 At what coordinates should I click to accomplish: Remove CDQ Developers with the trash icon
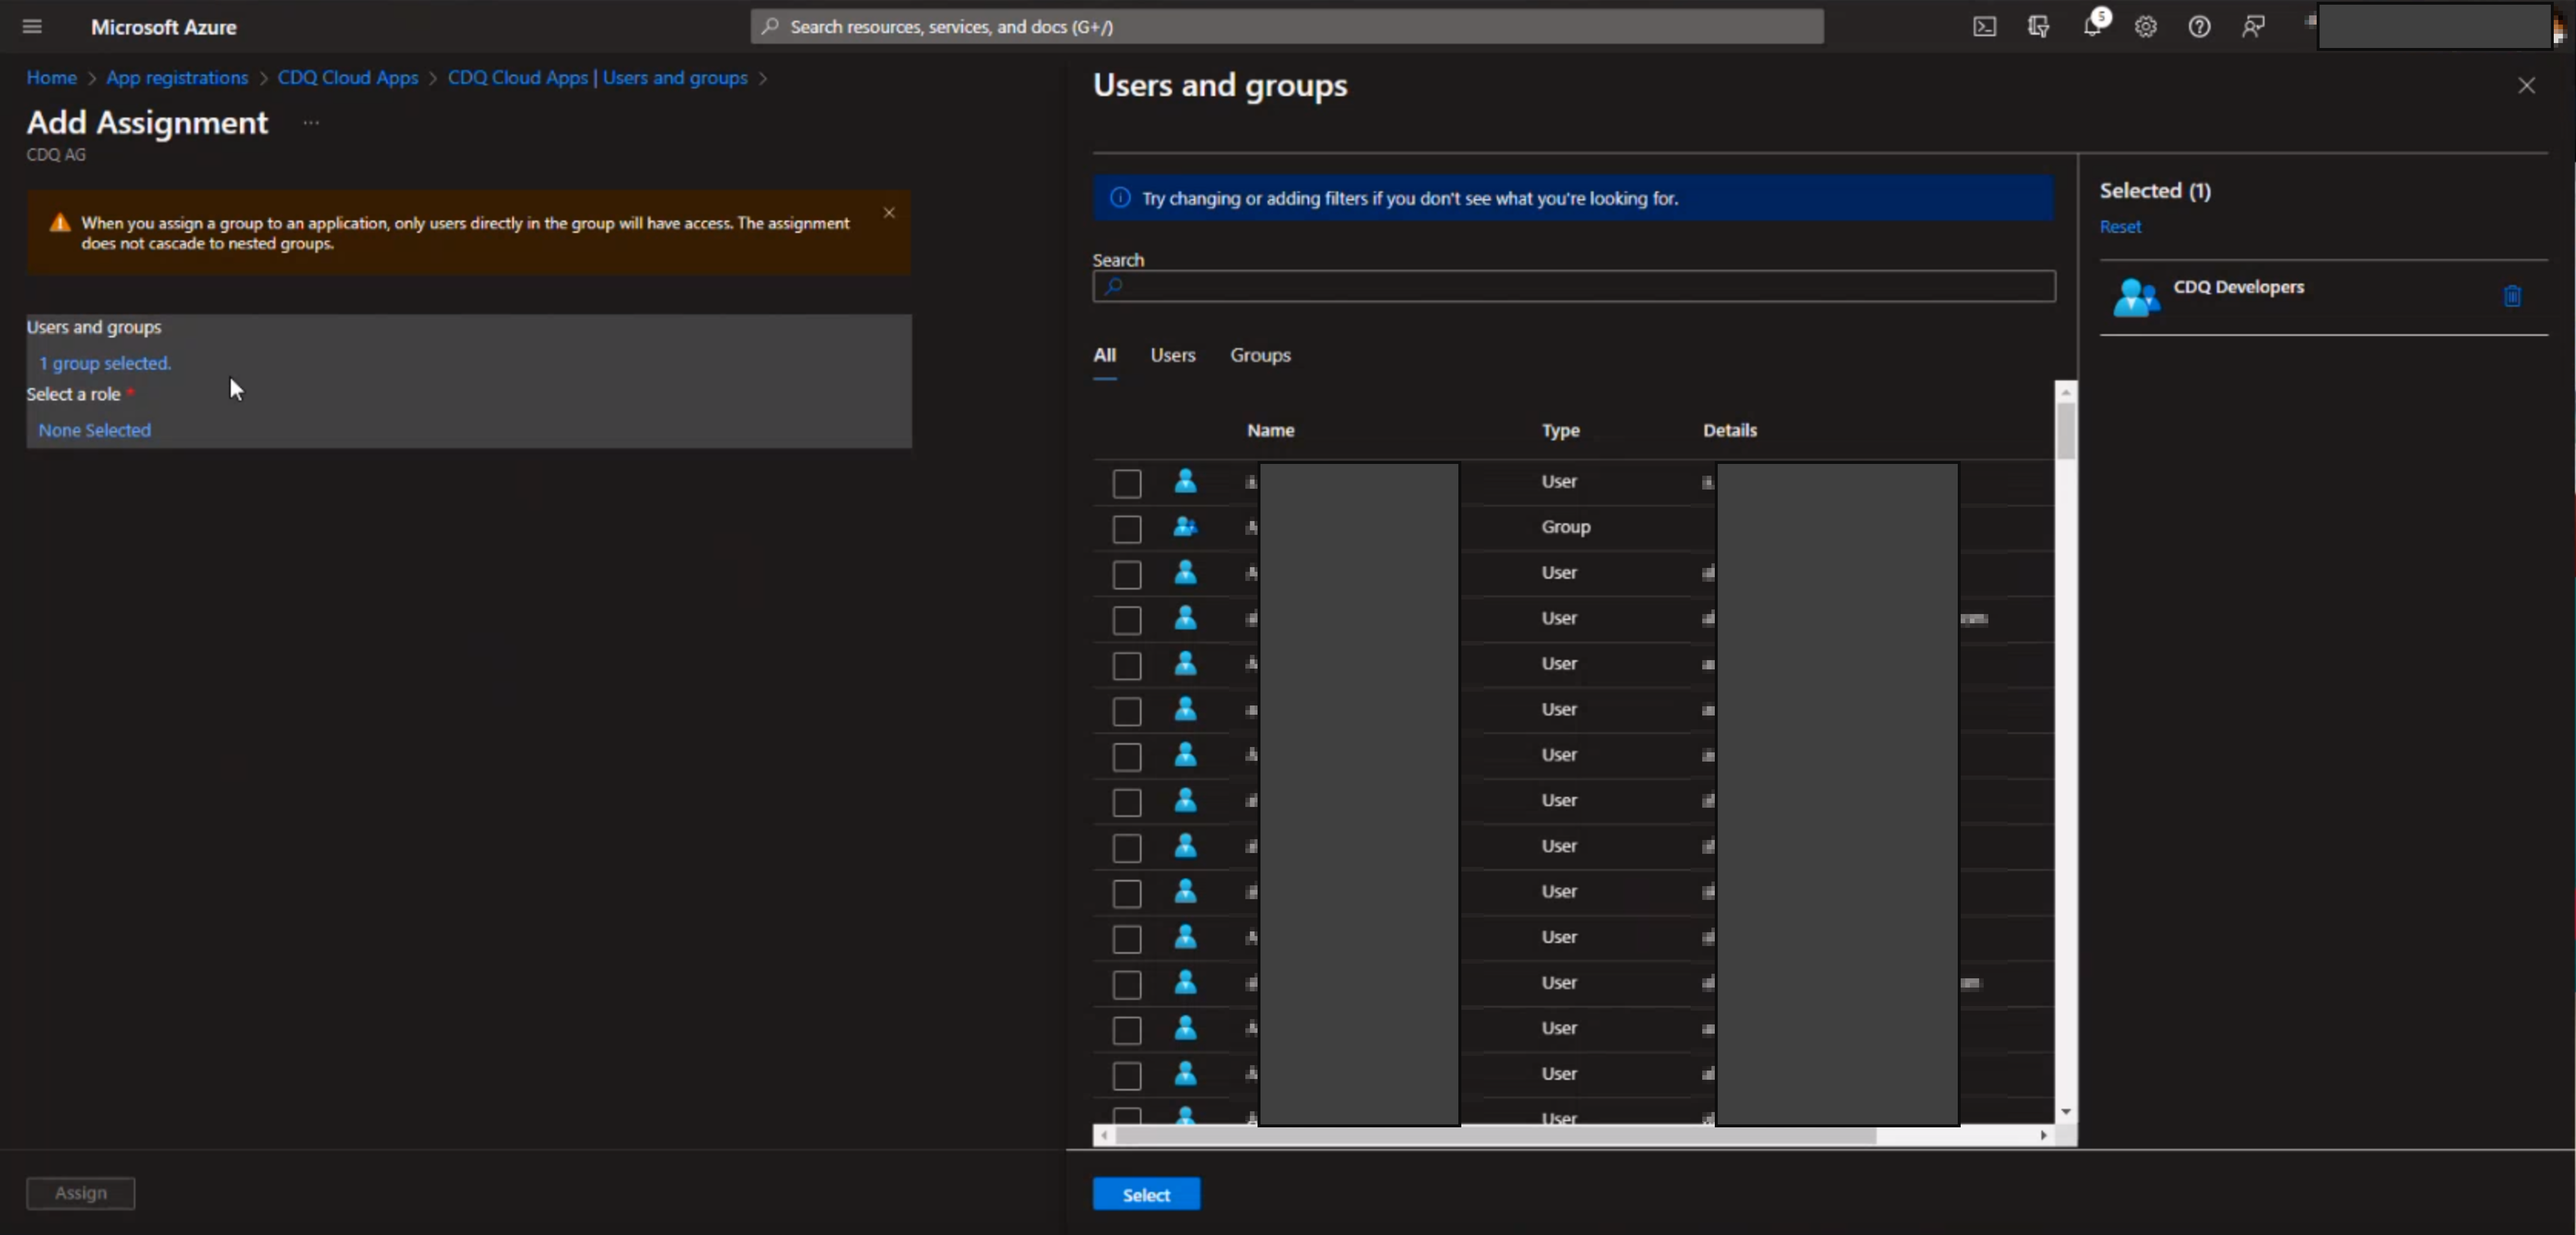2512,296
